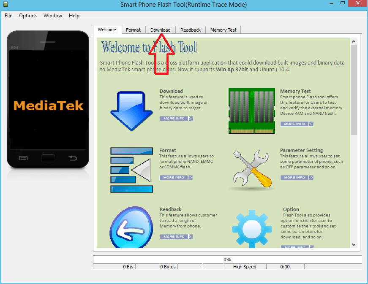Image resolution: width=368 pixels, height=284 pixels.
Task: Click MORE INFO under Readback
Action: pos(177,236)
